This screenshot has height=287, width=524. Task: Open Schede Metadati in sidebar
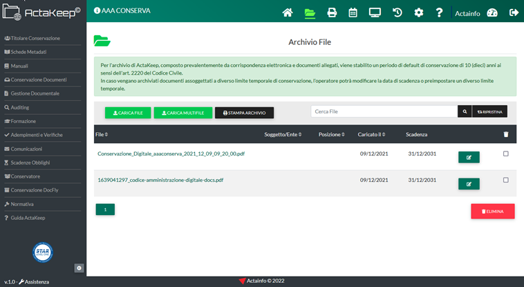[x=29, y=52]
